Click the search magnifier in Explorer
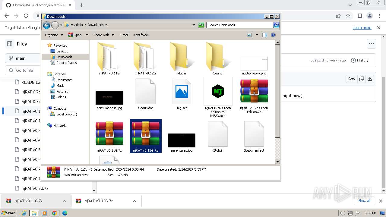Viewport: 386px width, 217px height. [x=276, y=25]
